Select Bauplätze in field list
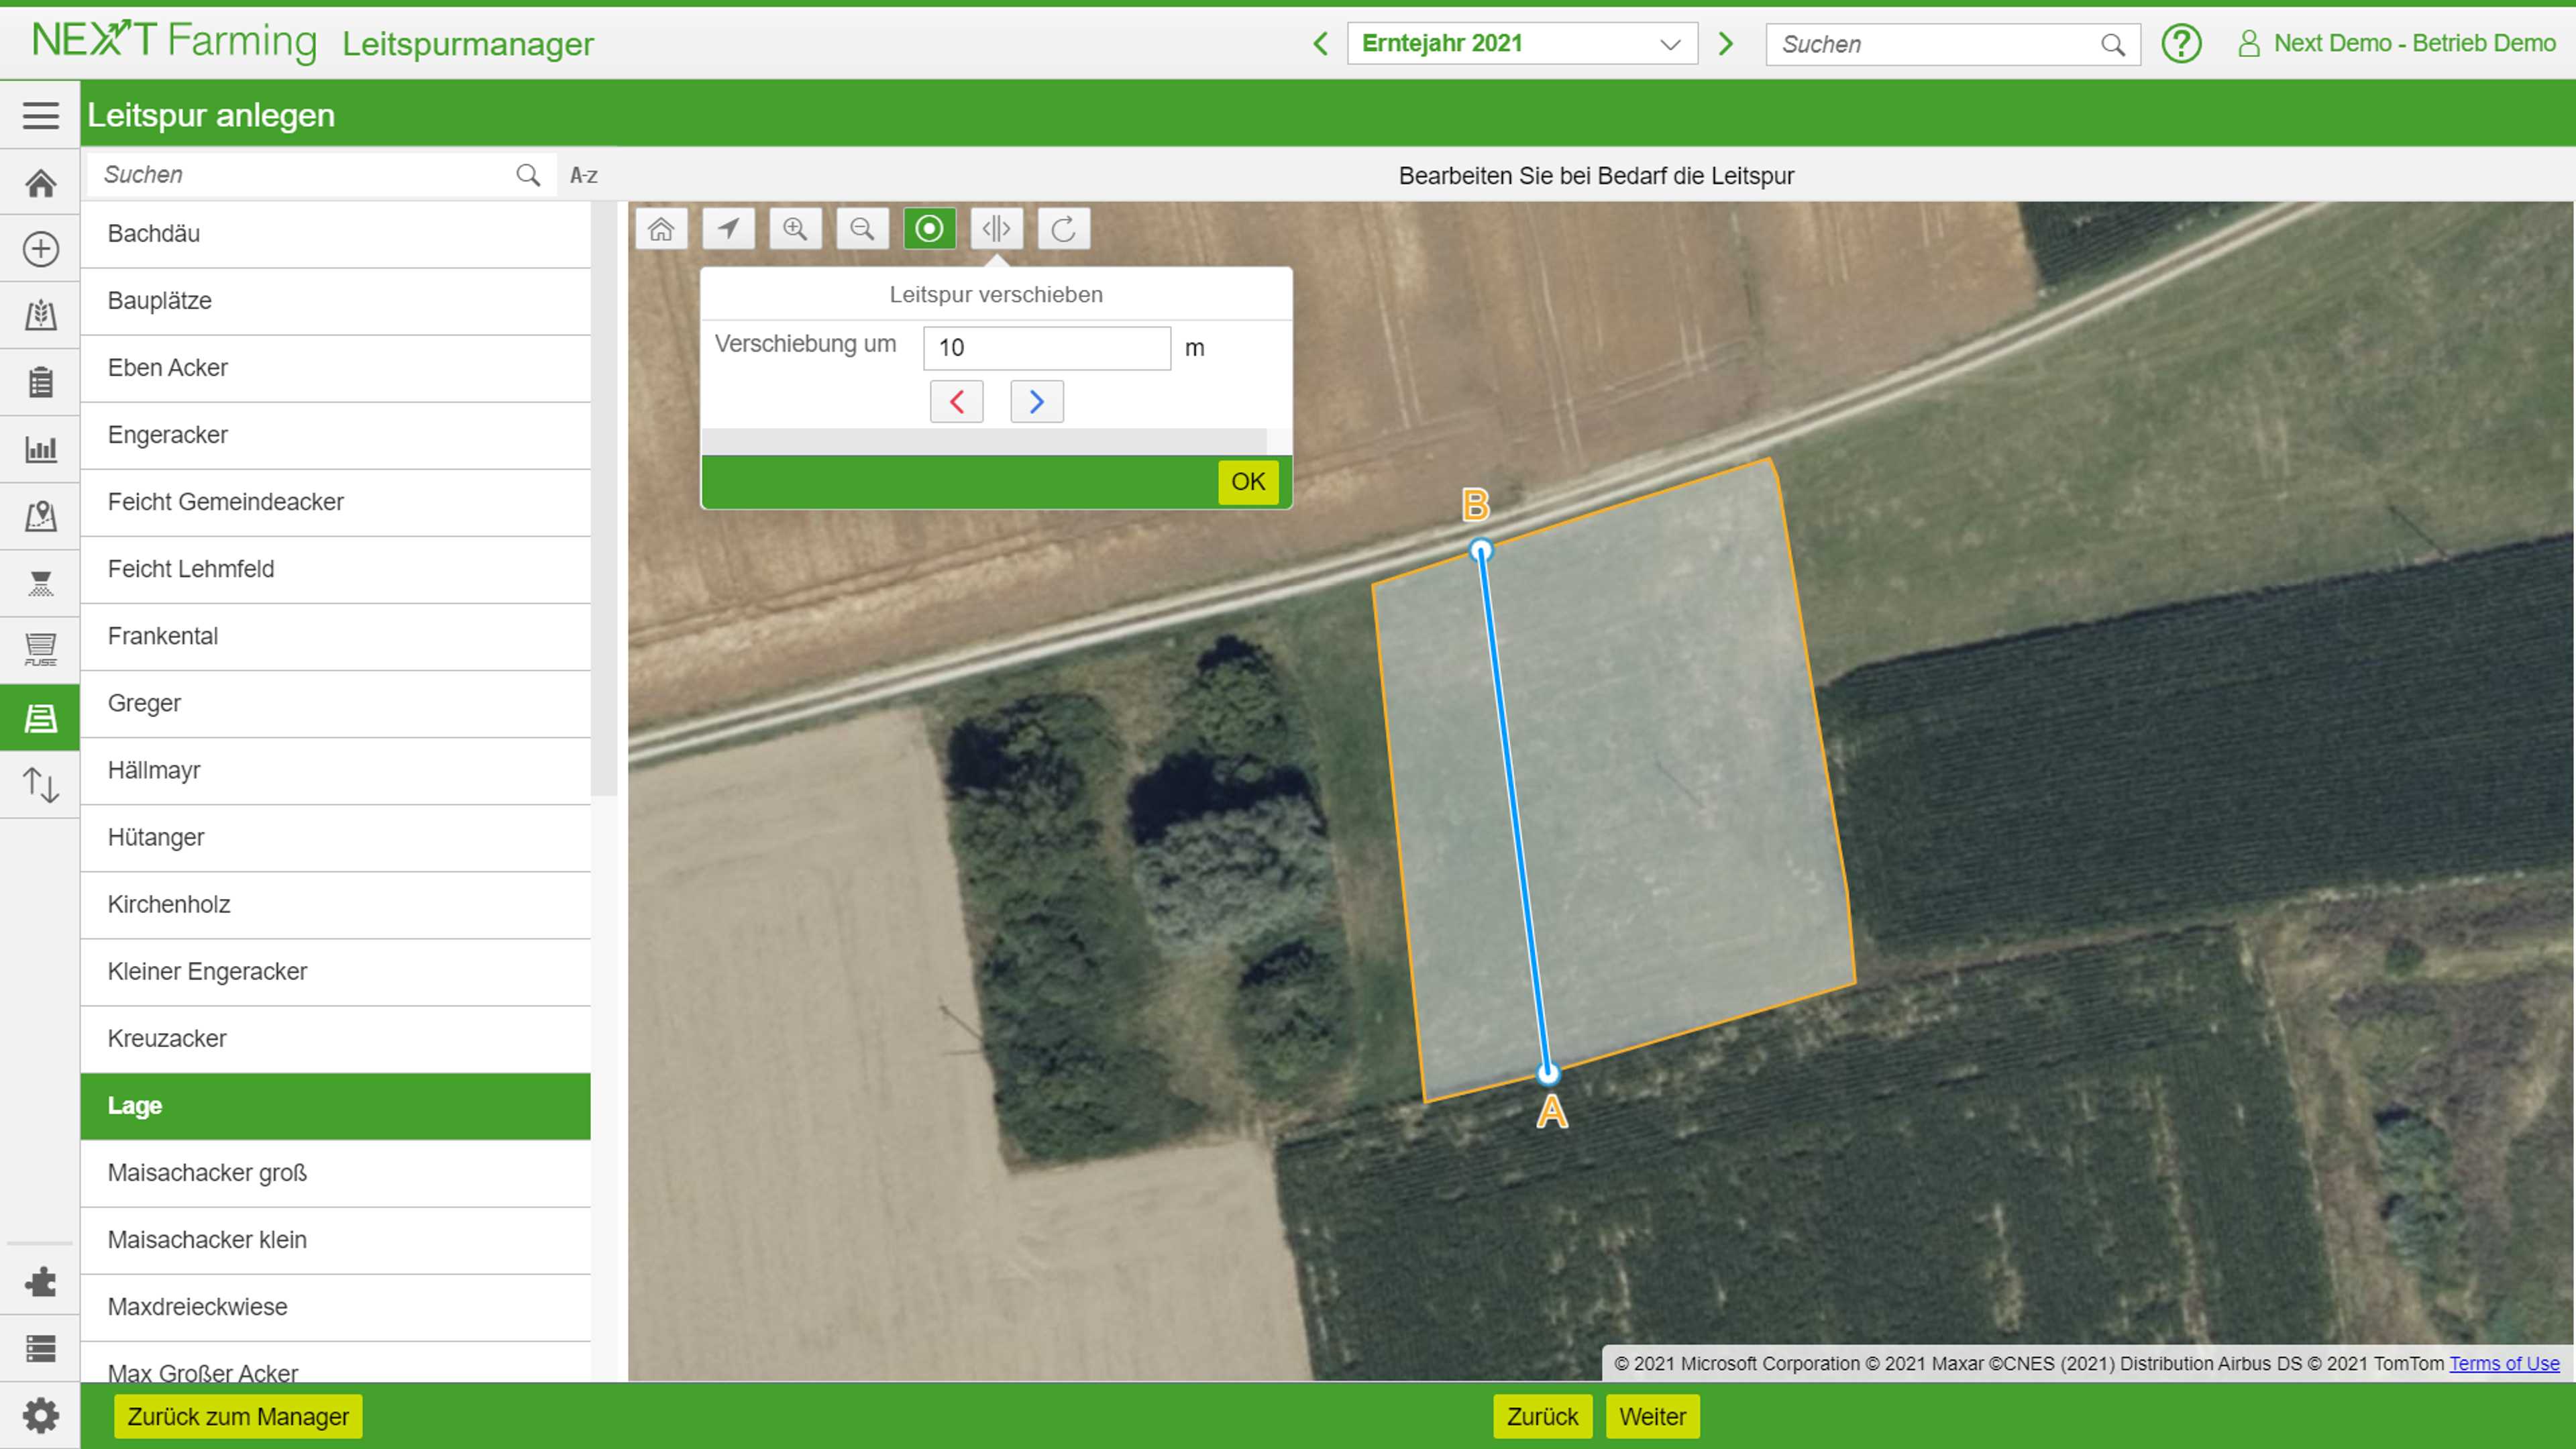This screenshot has height=1449, width=2576. [335, 301]
